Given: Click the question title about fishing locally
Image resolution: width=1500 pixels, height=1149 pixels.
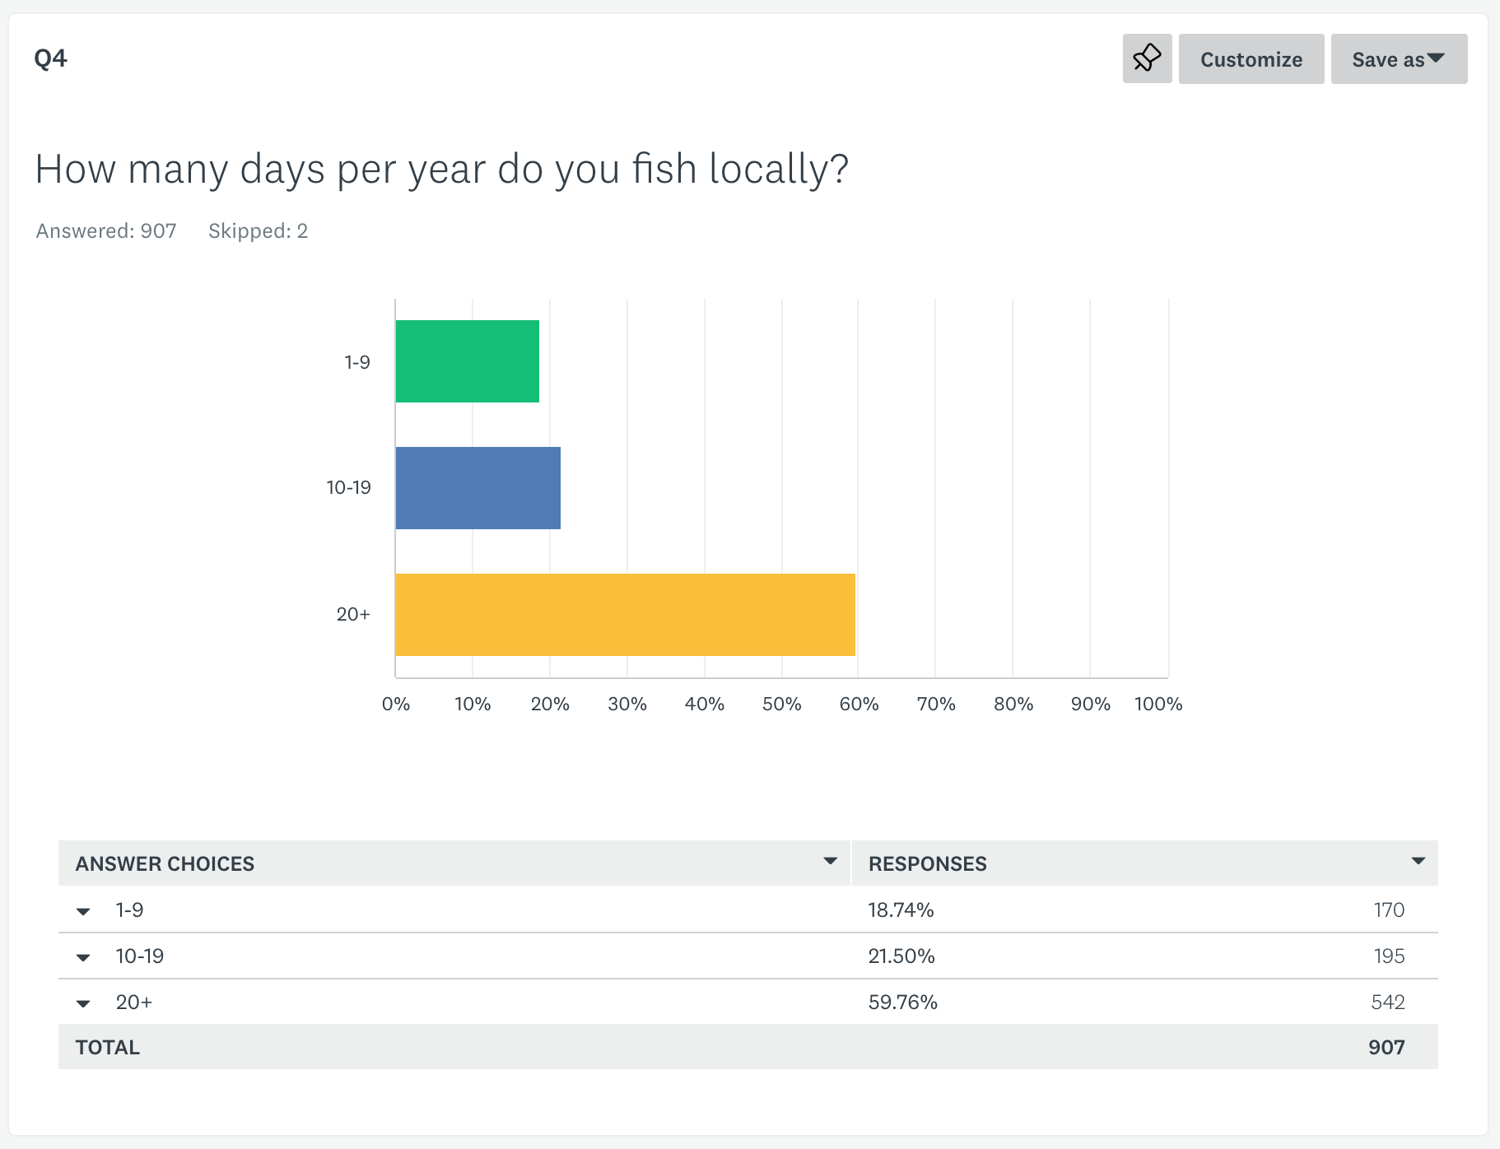Looking at the screenshot, I should [441, 170].
